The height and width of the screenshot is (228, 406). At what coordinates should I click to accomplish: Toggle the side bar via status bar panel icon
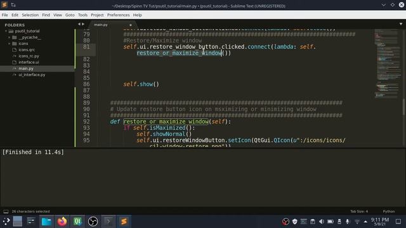point(6,212)
